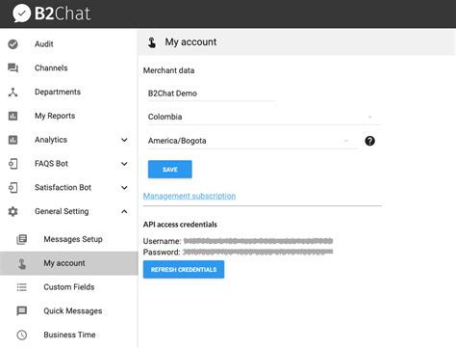Click the Merchant data label
This screenshot has width=456, height=348.
pyautogui.click(x=168, y=70)
